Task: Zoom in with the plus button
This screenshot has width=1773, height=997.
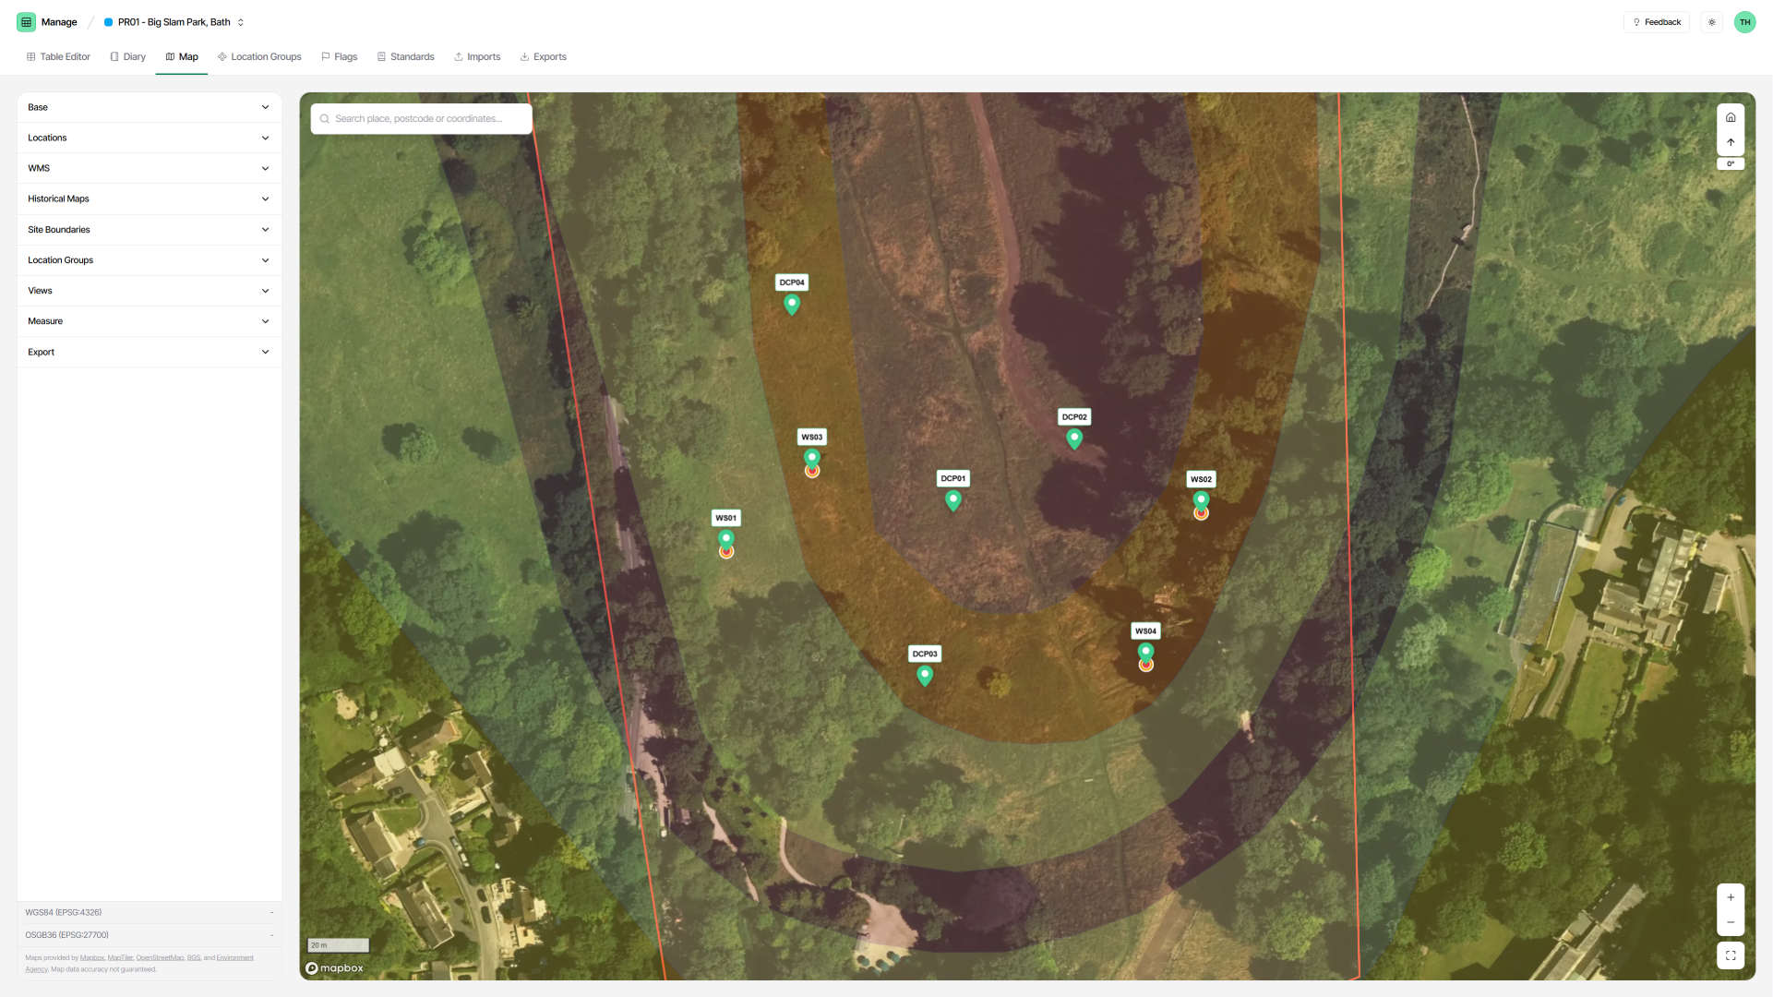Action: 1731,897
